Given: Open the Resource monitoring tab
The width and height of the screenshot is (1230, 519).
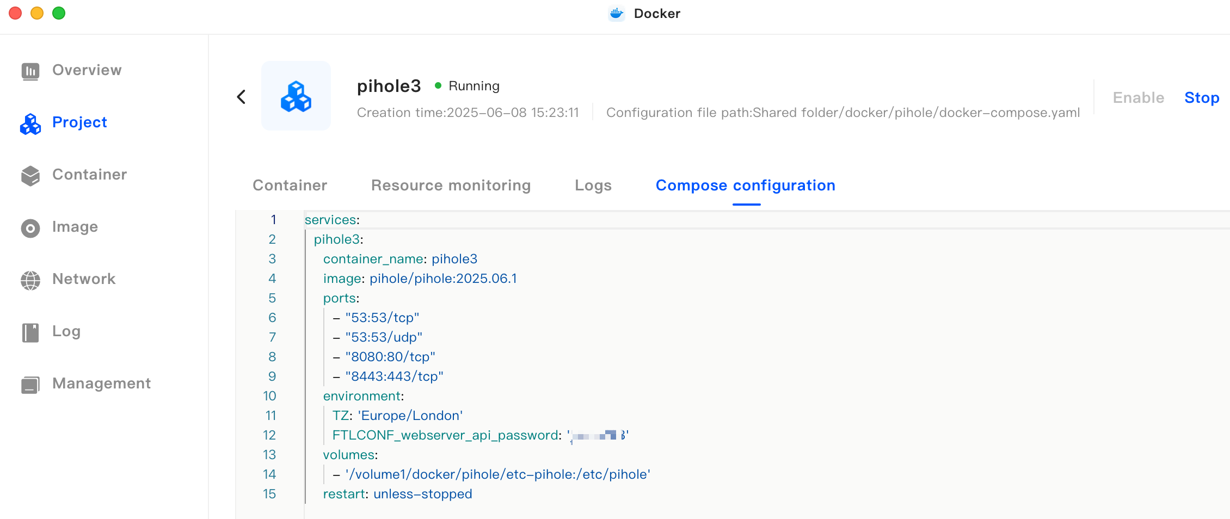Looking at the screenshot, I should (x=451, y=186).
